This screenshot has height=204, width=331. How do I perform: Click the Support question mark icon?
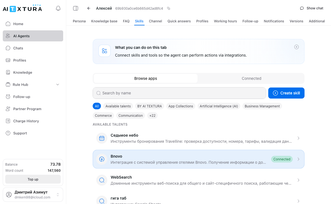(x=8, y=133)
